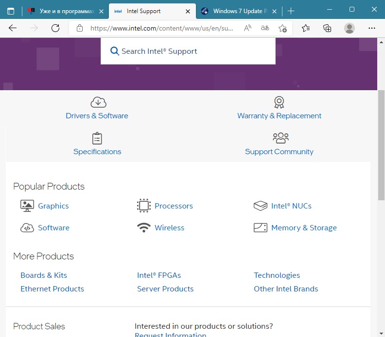Image resolution: width=385 pixels, height=337 pixels.
Task: Open Settings and more ellipsis menu
Action: tap(372, 28)
